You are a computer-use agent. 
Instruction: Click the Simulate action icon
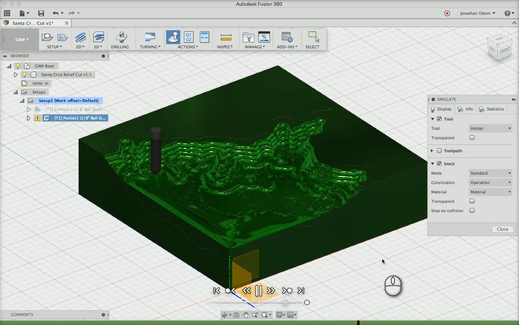point(173,37)
